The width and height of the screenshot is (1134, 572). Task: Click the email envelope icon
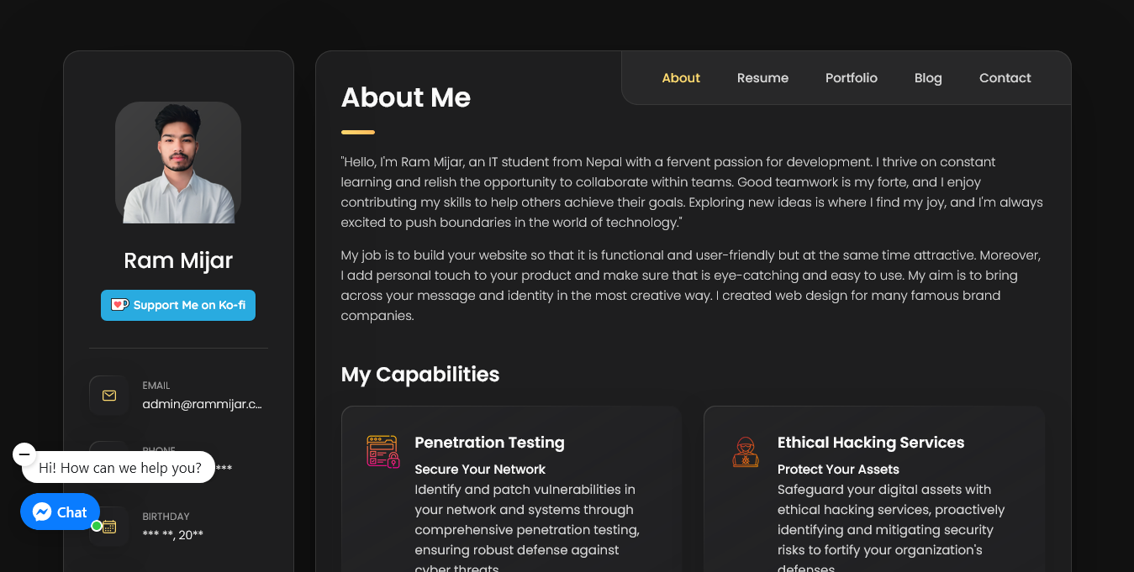click(x=109, y=396)
